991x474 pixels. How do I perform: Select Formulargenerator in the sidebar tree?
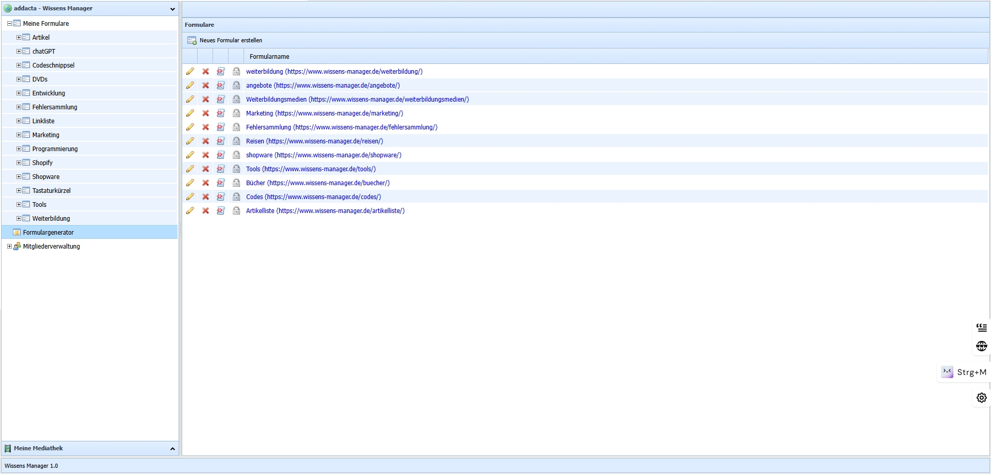[x=48, y=233]
